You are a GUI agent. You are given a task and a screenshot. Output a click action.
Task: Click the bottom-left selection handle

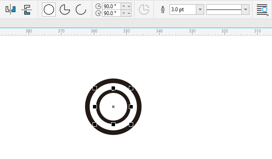(95, 124)
